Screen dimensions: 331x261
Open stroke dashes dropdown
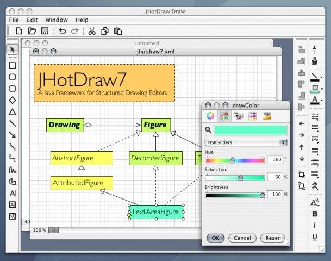click(315, 140)
